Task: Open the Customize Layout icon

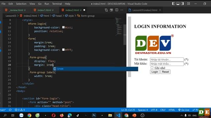Action: point(189,4)
